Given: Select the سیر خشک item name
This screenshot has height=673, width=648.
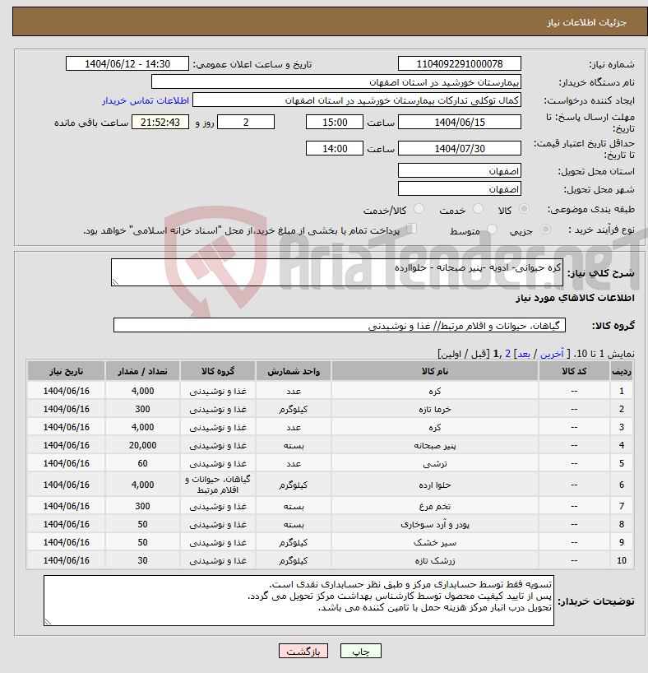Looking at the screenshot, I should point(435,542).
